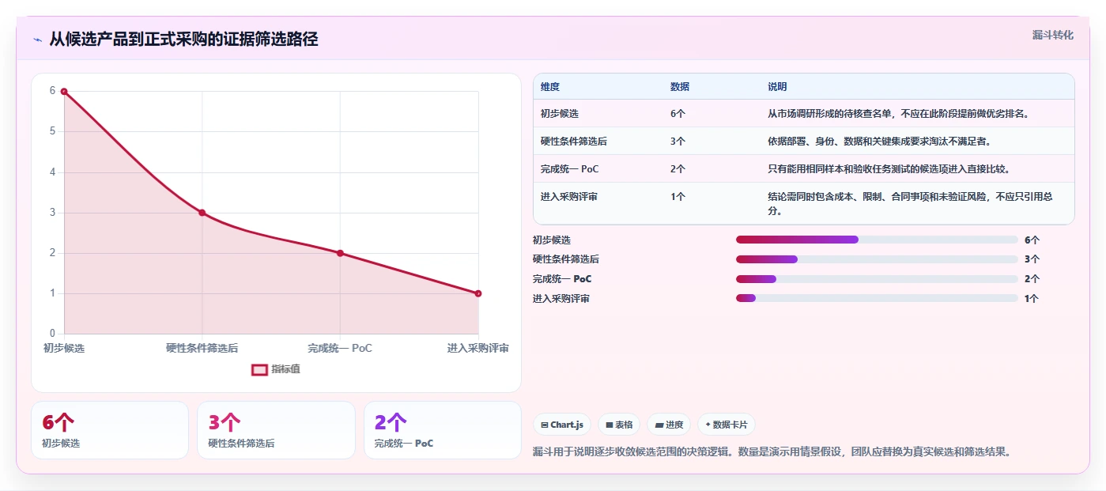Click the 完成统一 PoC x-axis label in chart
Image resolution: width=1106 pixels, height=491 pixels.
click(x=340, y=349)
